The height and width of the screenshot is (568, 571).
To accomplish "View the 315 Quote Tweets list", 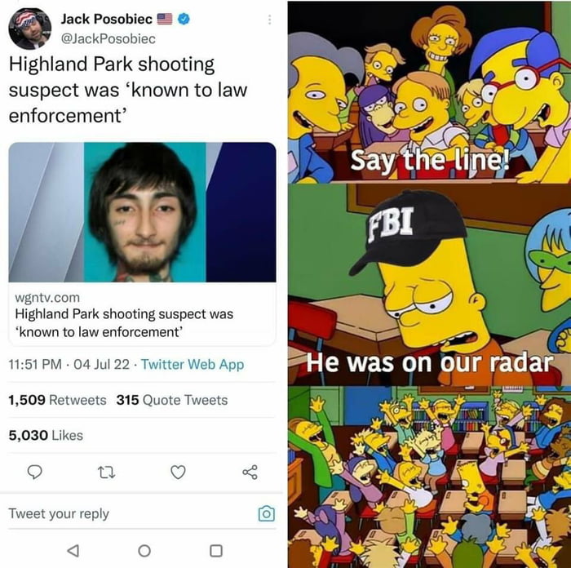I will [172, 400].
